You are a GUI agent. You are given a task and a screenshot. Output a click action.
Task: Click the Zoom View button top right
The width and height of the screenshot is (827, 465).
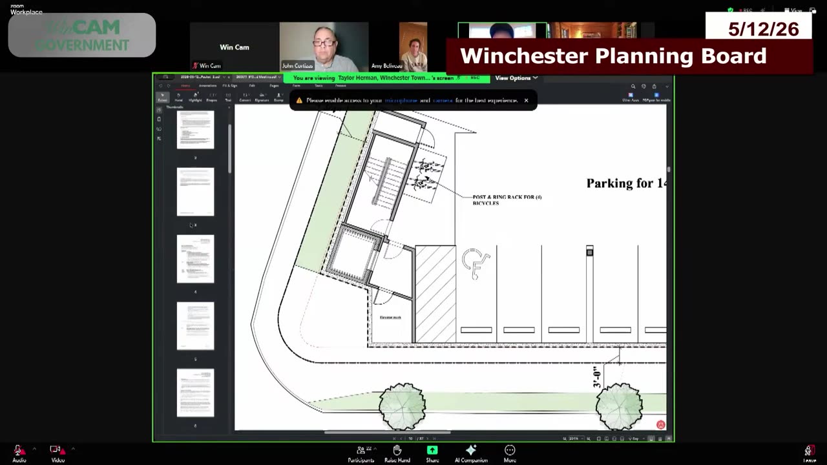point(792,11)
